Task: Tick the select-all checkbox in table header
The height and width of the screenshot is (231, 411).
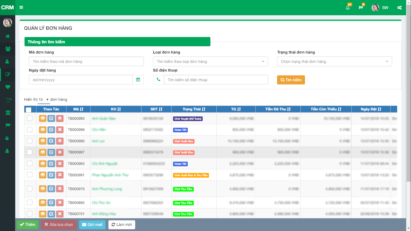Action: click(x=29, y=110)
